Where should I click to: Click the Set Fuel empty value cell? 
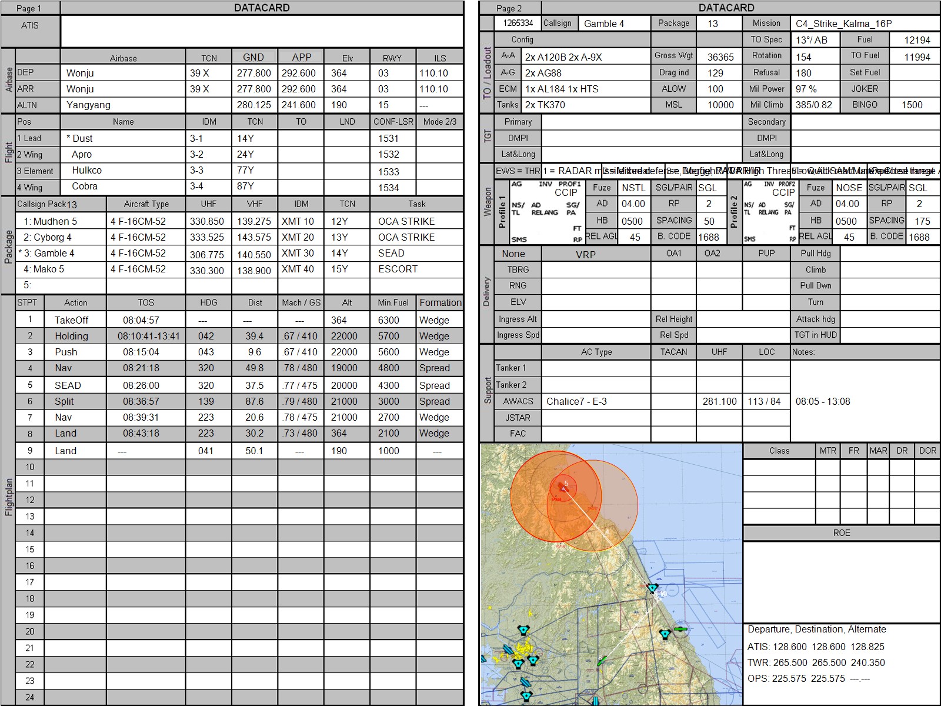tap(913, 73)
